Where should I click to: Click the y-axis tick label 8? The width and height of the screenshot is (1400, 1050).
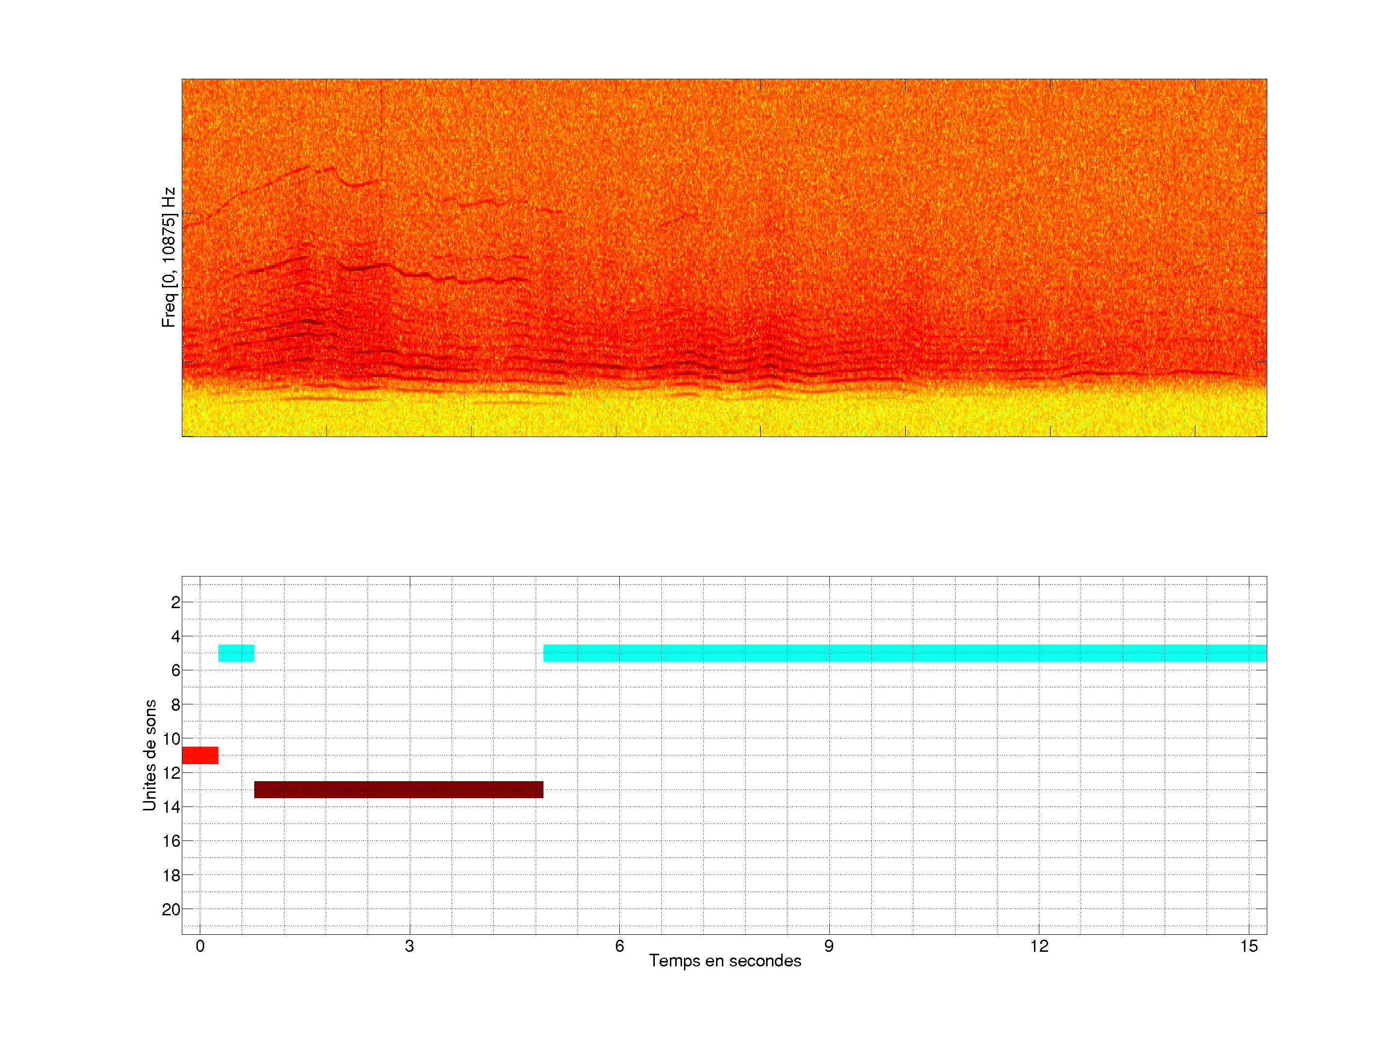[x=175, y=704]
